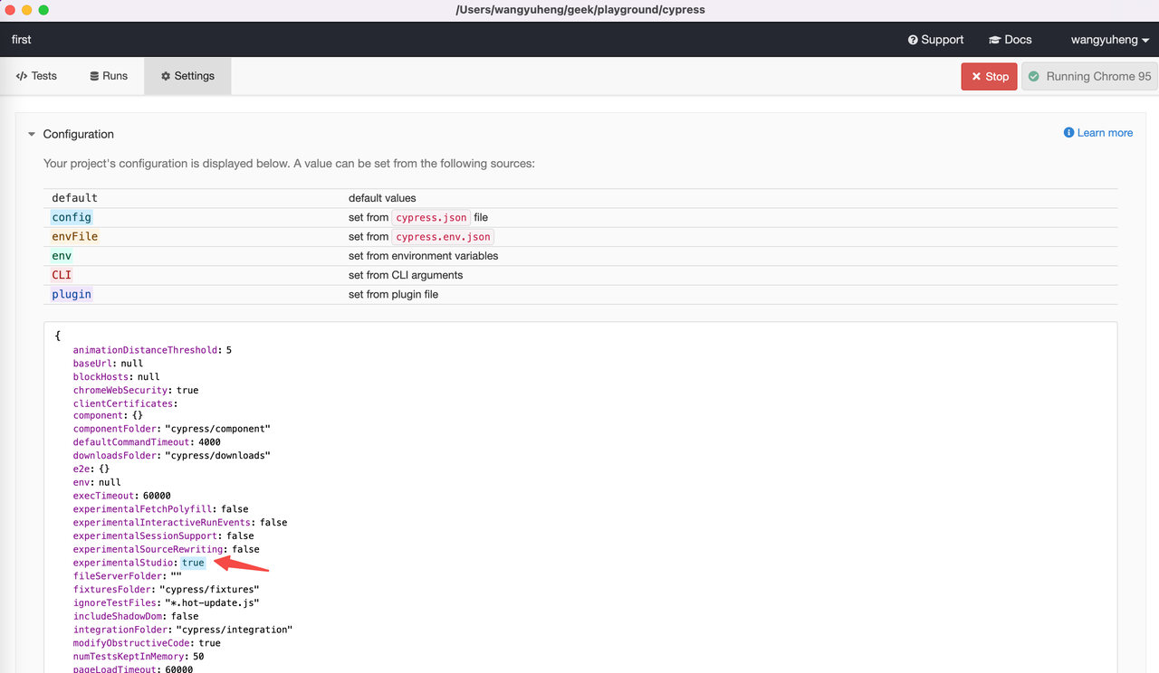Screen dimensions: 1159x673
Task: Click the Running Chrome 95 button
Action: pos(1090,76)
